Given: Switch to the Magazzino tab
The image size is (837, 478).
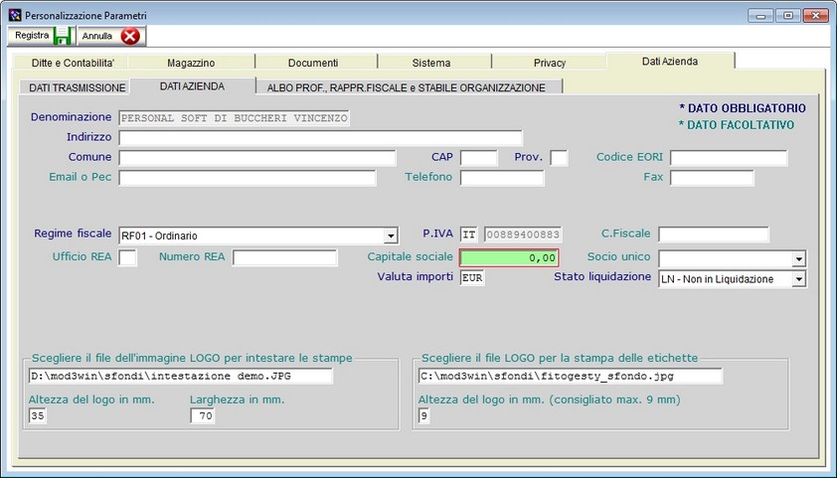Looking at the screenshot, I should click(191, 63).
